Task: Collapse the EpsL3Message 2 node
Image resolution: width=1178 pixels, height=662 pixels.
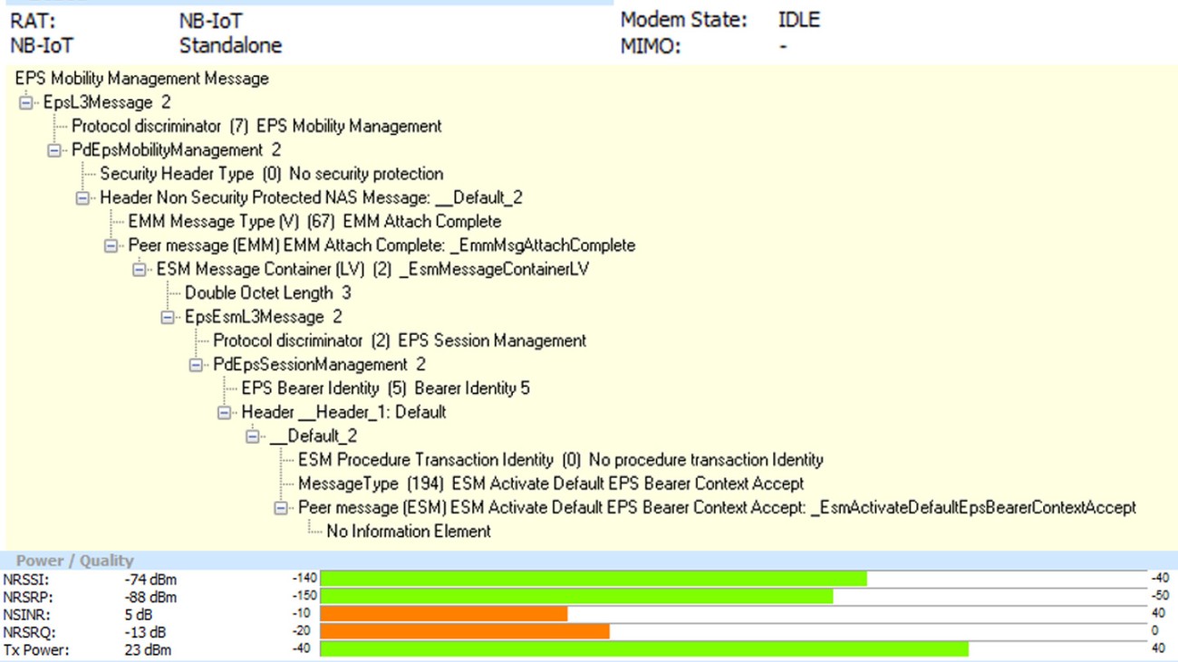Action: [25, 102]
